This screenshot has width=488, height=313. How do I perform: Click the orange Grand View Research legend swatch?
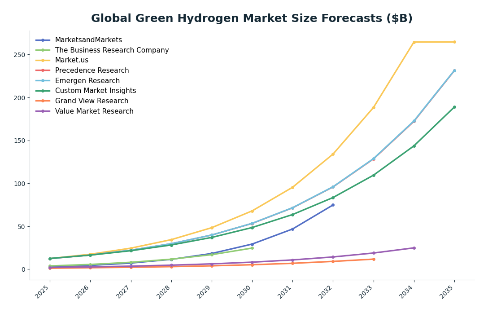pos(43,101)
